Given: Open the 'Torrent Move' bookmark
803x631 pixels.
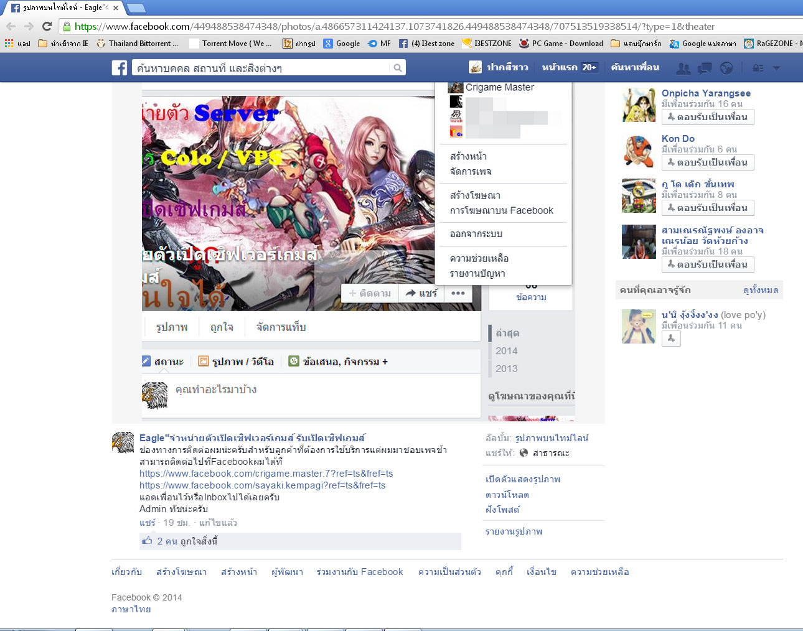Looking at the screenshot, I should [231, 44].
